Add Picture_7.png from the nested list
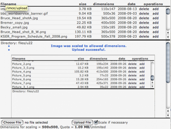Screen dimensions: 171x129 pyautogui.click(x=142, y=83)
